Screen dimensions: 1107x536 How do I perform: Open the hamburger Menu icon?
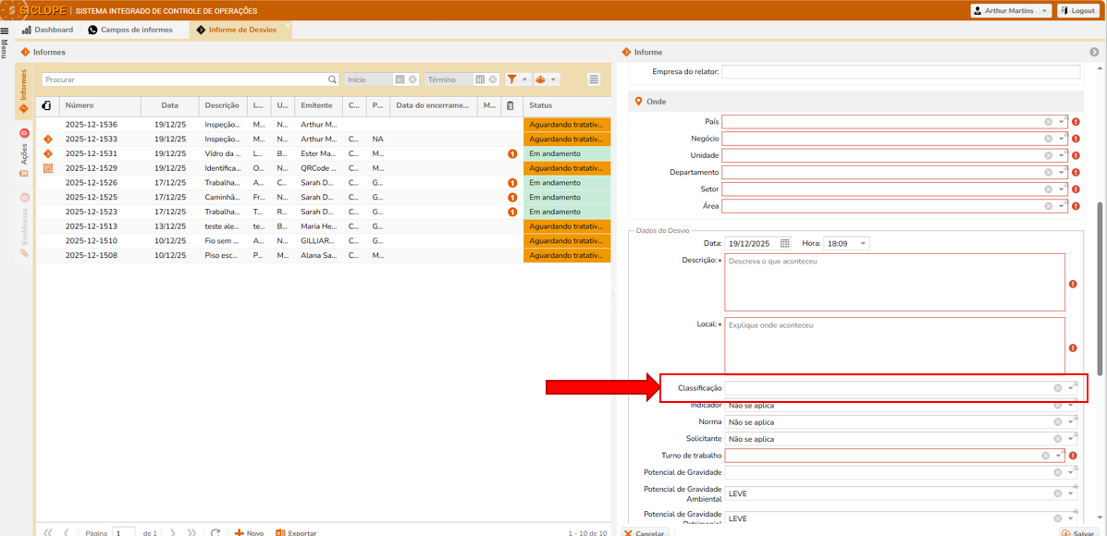5,30
